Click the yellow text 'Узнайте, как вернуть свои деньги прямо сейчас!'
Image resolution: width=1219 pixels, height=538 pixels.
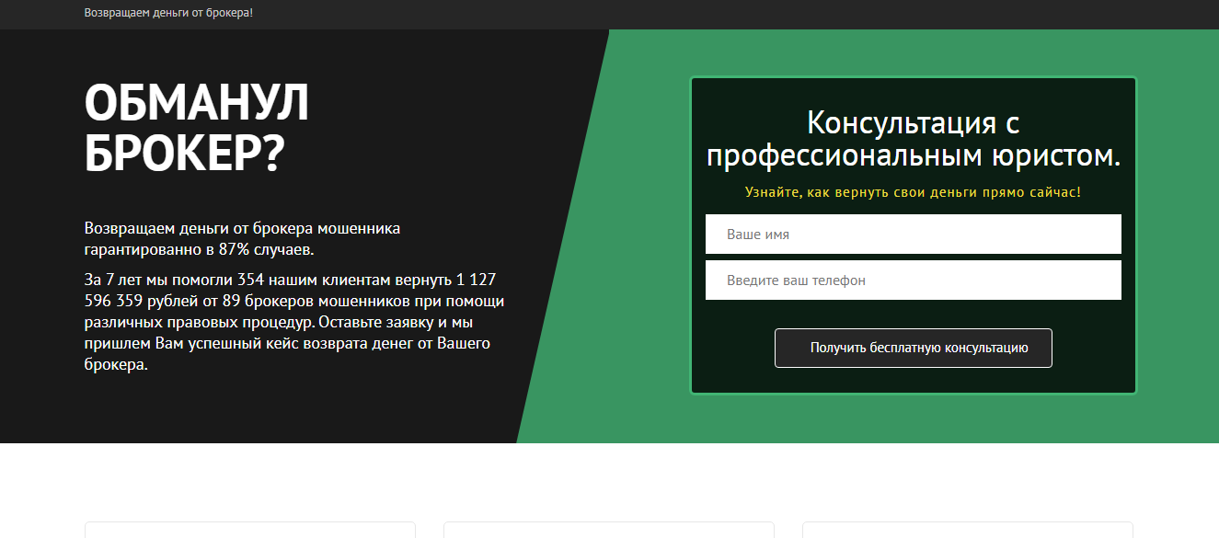tap(913, 192)
